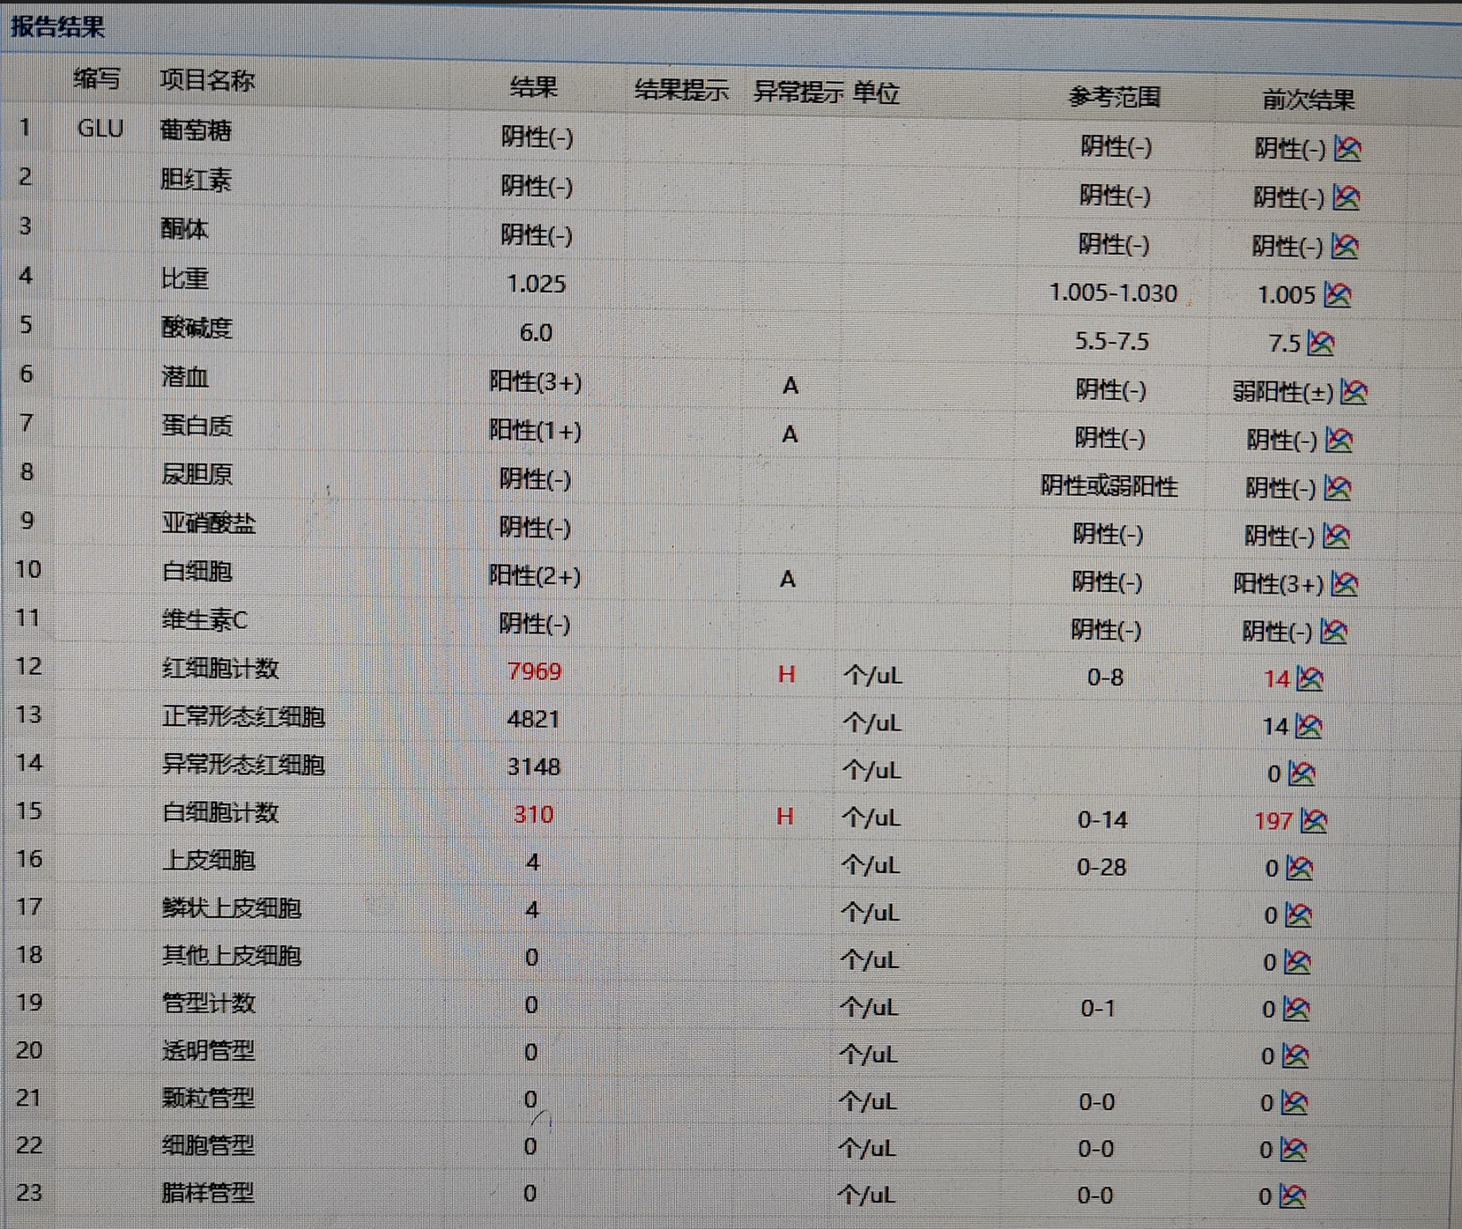The image size is (1462, 1229).
Task: Select the red 310 result value
Action: 533,814
